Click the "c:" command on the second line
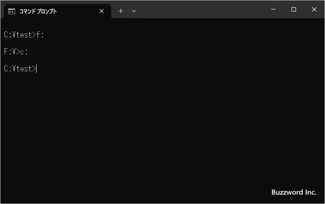 pyautogui.click(x=24, y=52)
